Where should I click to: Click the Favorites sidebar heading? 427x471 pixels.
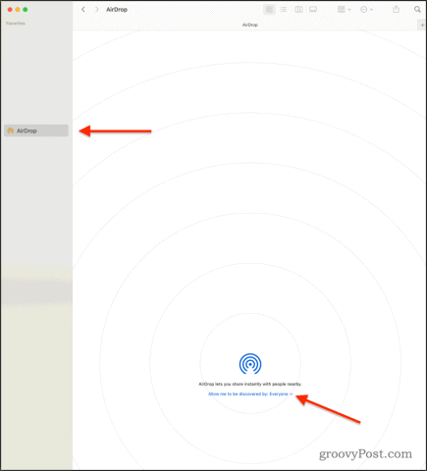pyautogui.click(x=16, y=24)
